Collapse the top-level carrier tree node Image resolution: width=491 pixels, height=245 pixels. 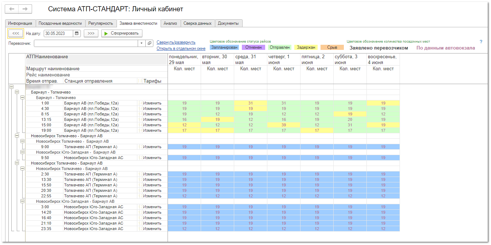click(x=11, y=87)
